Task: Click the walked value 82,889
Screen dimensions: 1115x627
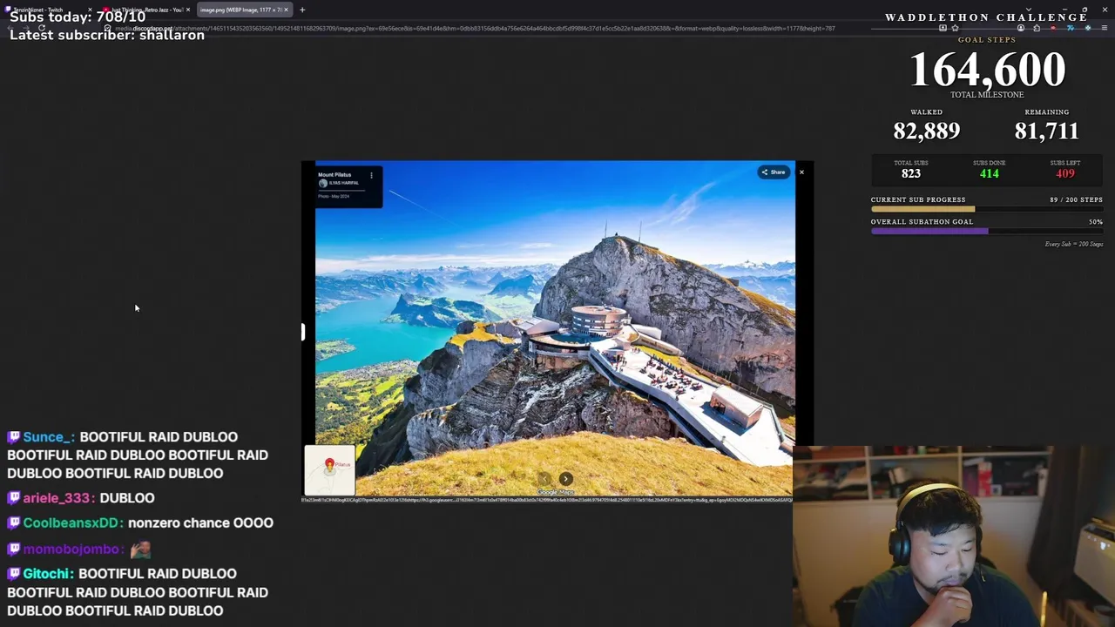Action: [x=926, y=131]
